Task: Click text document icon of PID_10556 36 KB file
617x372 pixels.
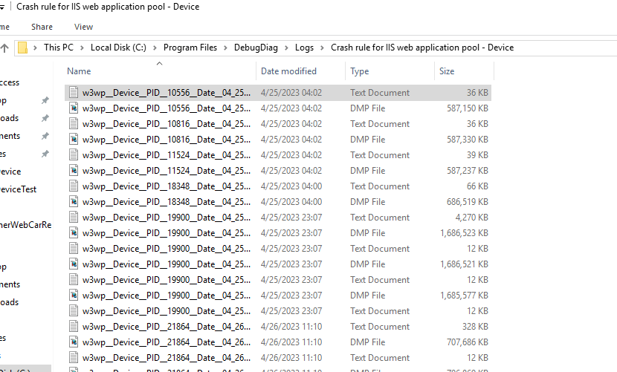Action: pyautogui.click(x=73, y=92)
